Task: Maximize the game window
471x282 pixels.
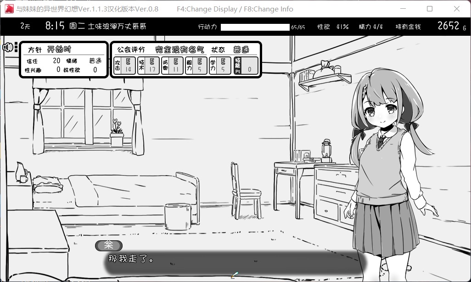Action: (430, 9)
